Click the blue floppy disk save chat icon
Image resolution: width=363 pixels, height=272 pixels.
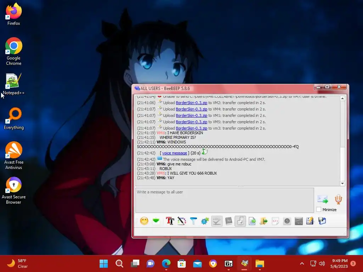coord(322,221)
